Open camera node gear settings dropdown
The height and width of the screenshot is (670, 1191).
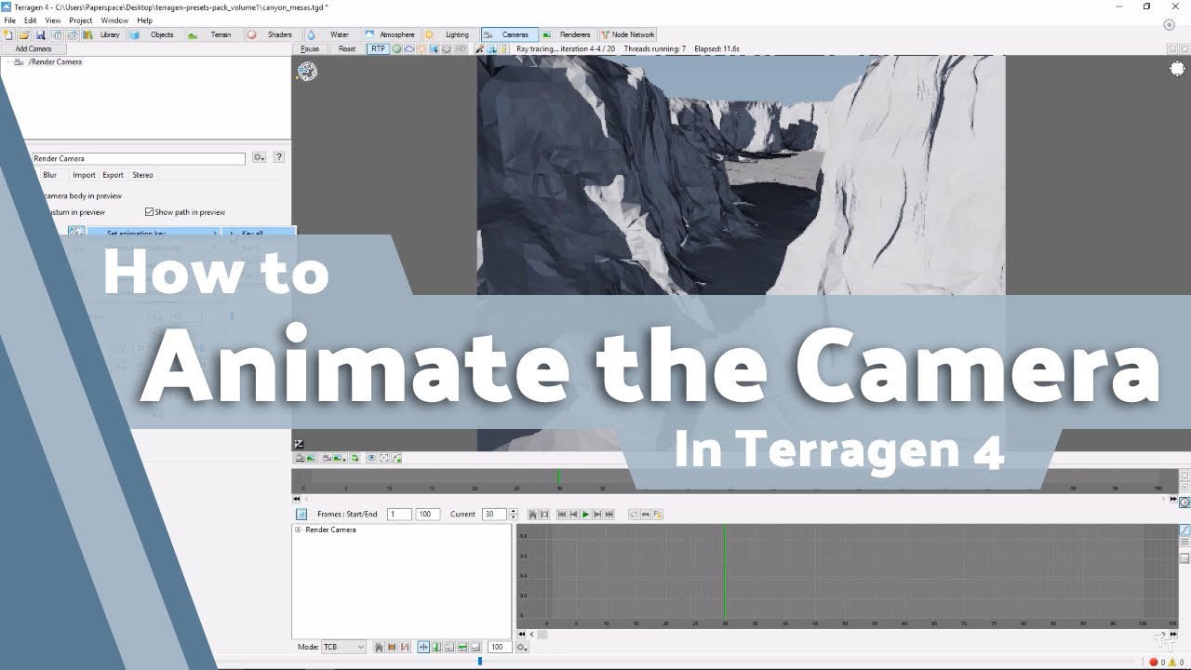point(260,158)
